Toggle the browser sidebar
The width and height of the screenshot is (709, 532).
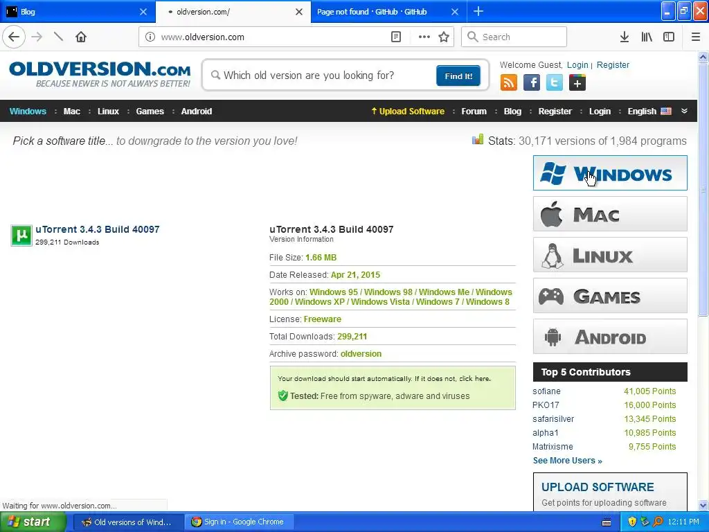(669, 37)
